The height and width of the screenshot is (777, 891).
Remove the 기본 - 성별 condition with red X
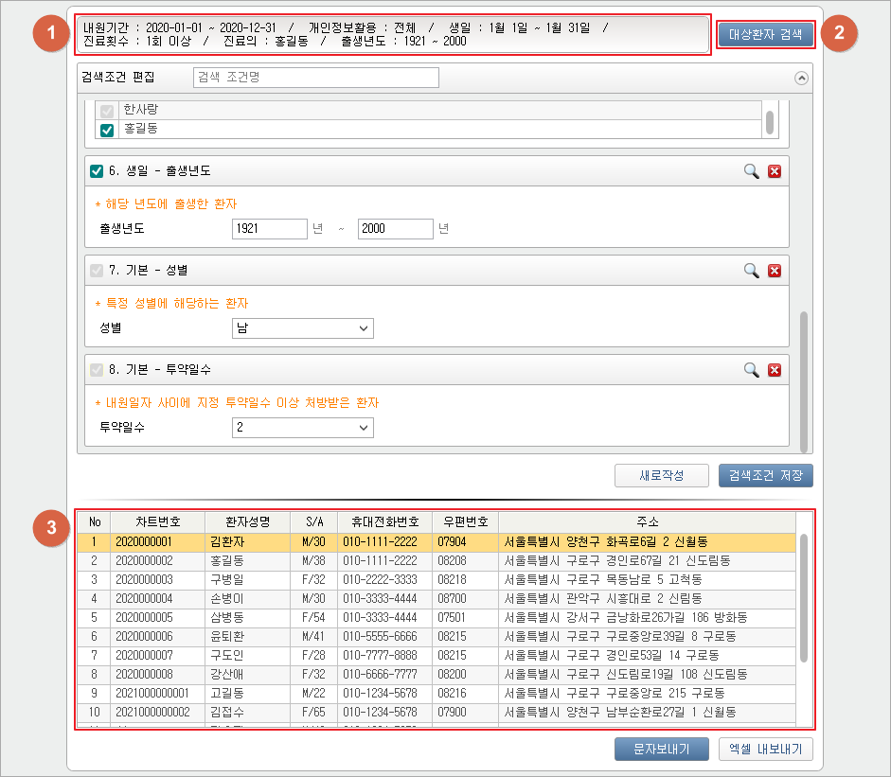(775, 271)
